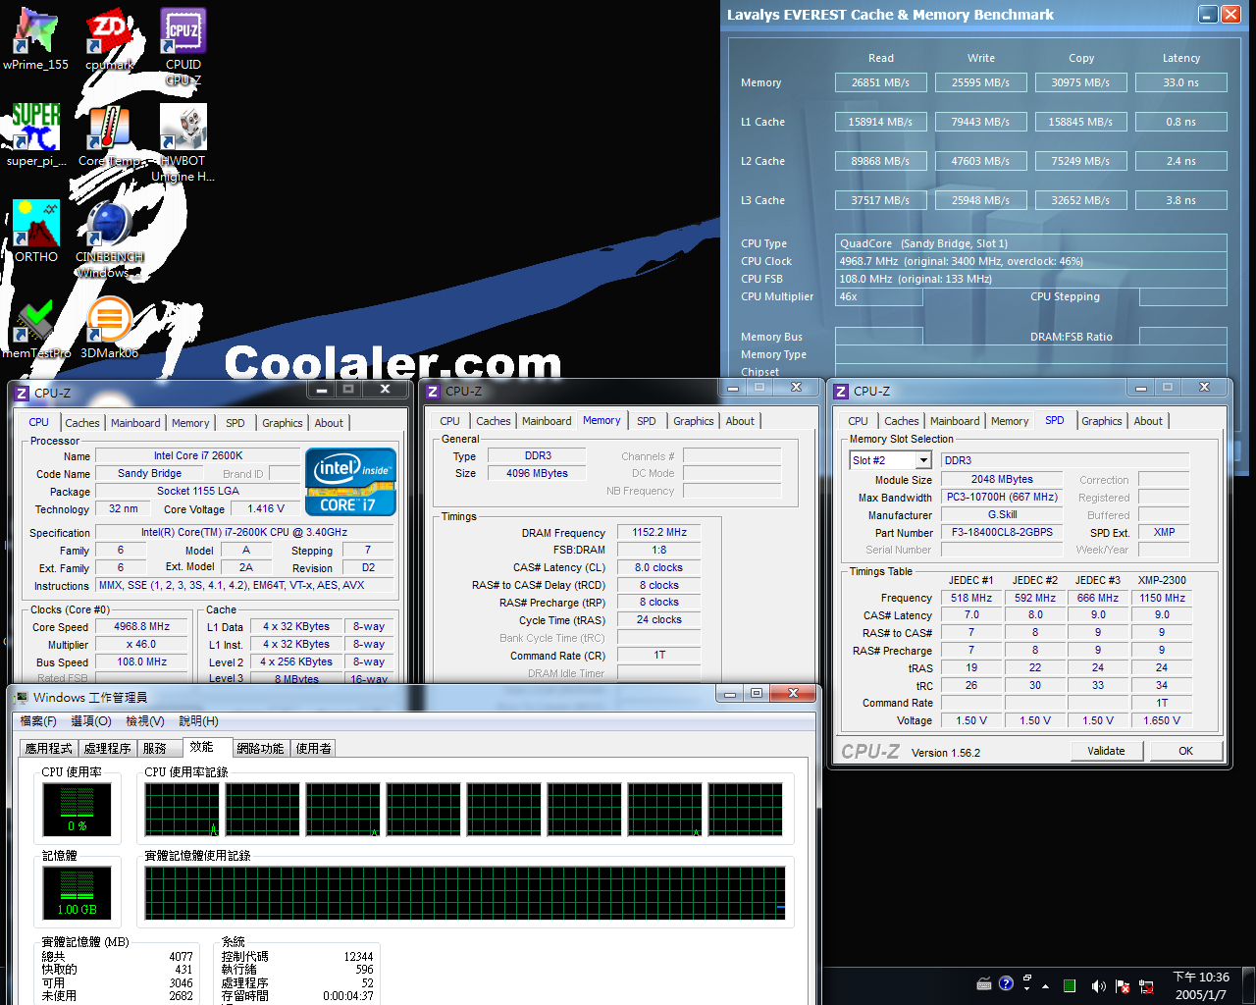The height and width of the screenshot is (1005, 1256).
Task: Select Graphics tab in left CPU-Z window
Action: point(283,423)
